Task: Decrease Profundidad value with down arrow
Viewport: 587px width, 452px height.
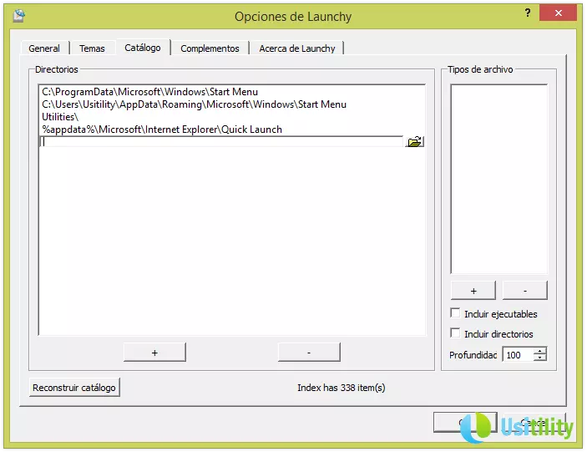Action: point(539,359)
